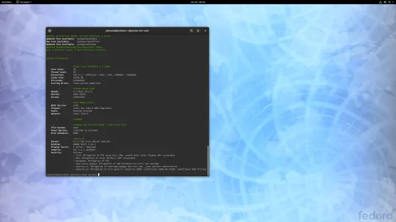This screenshot has width=396, height=222.
Task: Open the Terminal application menu in top bar
Action: tap(24, 2)
